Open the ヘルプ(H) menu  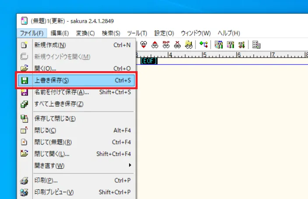click(x=229, y=33)
